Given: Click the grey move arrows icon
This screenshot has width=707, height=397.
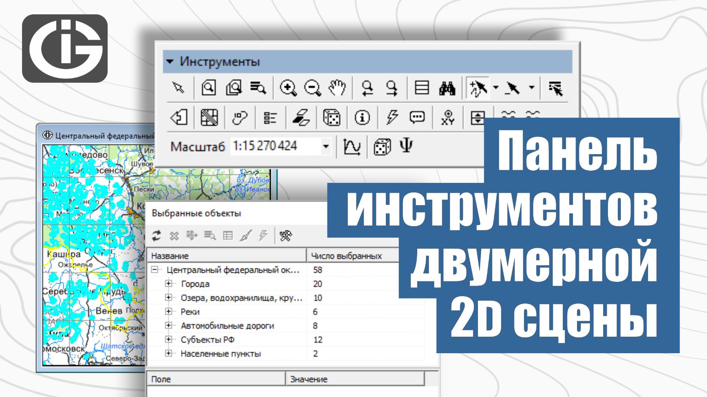Looking at the screenshot, I should click(192, 235).
